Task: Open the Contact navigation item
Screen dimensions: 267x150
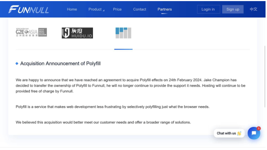Action: [x=140, y=9]
